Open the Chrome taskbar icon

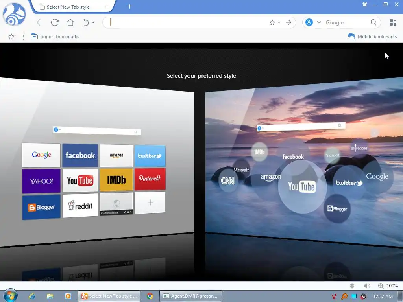click(x=150, y=296)
